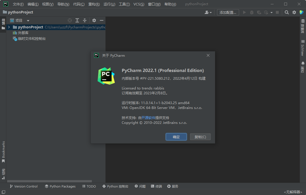Open the 帮助(H) menu
The width and height of the screenshot is (306, 195).
point(170,4)
